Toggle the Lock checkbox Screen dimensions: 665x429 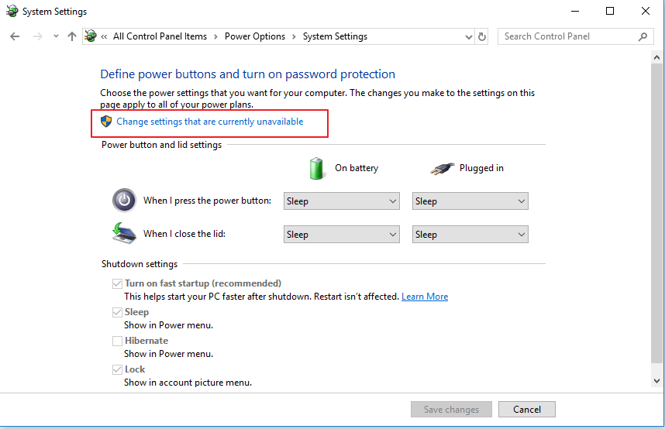click(x=117, y=369)
